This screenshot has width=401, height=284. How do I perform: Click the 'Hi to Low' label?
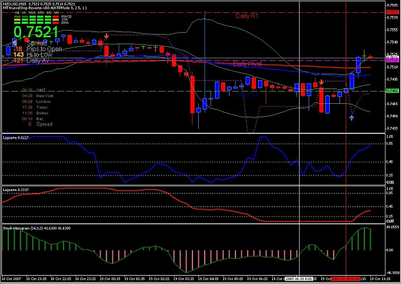(x=39, y=54)
